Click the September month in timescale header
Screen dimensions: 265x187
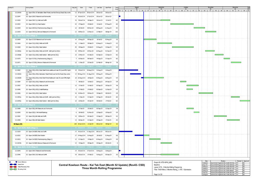pyautogui.click(x=161, y=7)
